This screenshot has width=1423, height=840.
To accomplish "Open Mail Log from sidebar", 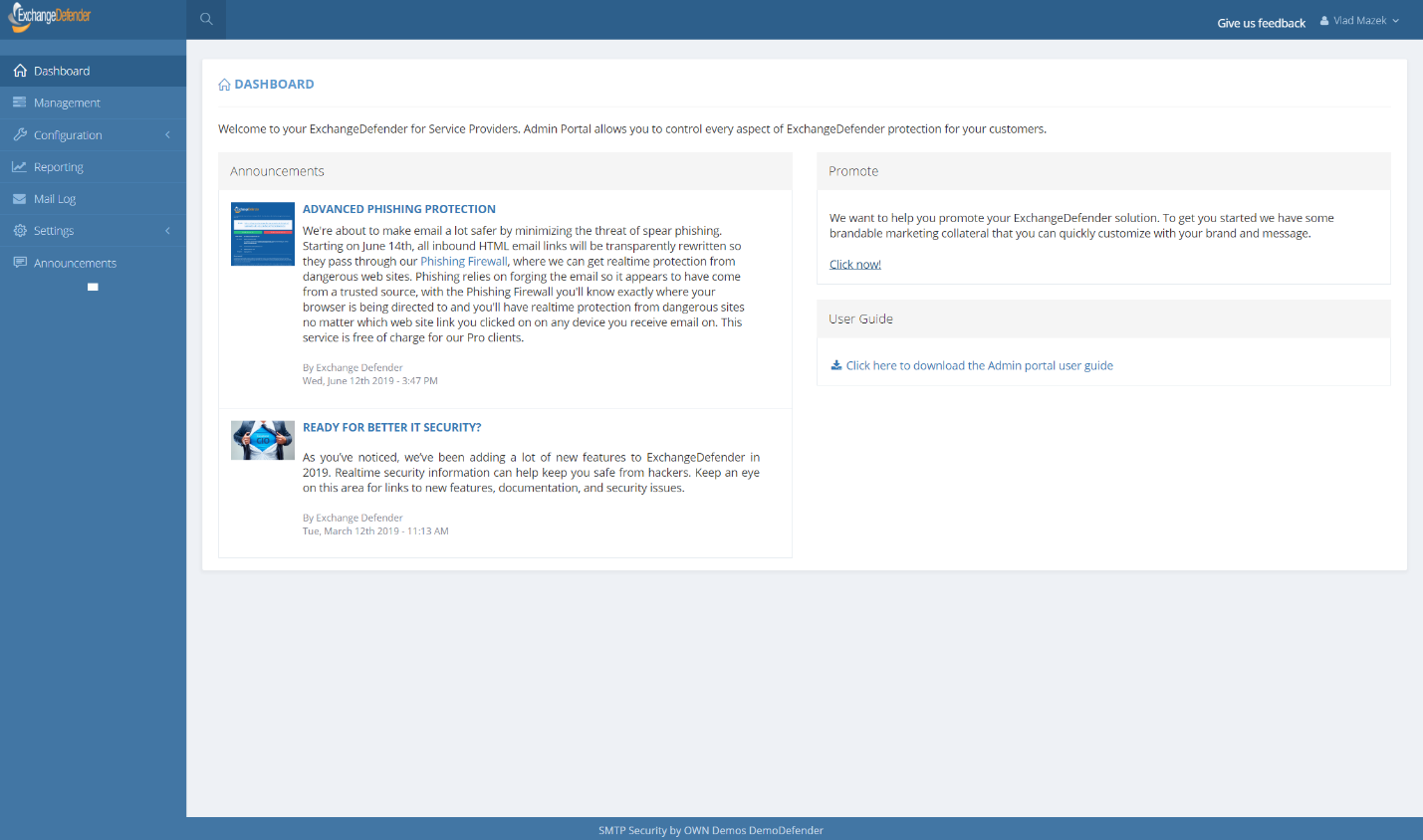I will (93, 199).
